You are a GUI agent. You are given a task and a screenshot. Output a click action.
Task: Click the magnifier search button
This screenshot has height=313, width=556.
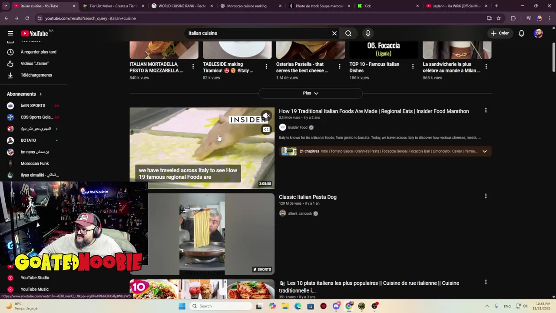(348, 33)
